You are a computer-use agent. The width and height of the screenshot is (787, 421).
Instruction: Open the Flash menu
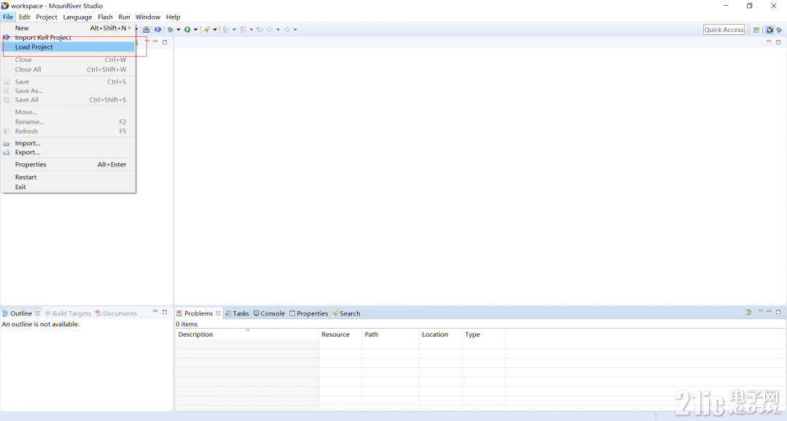[106, 17]
